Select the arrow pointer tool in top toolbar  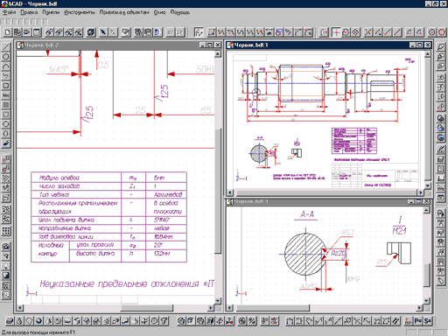pos(103,32)
